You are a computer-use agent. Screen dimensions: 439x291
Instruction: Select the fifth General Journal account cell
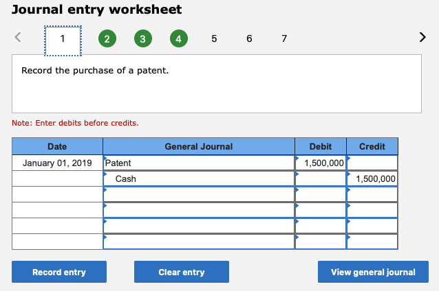199,226
